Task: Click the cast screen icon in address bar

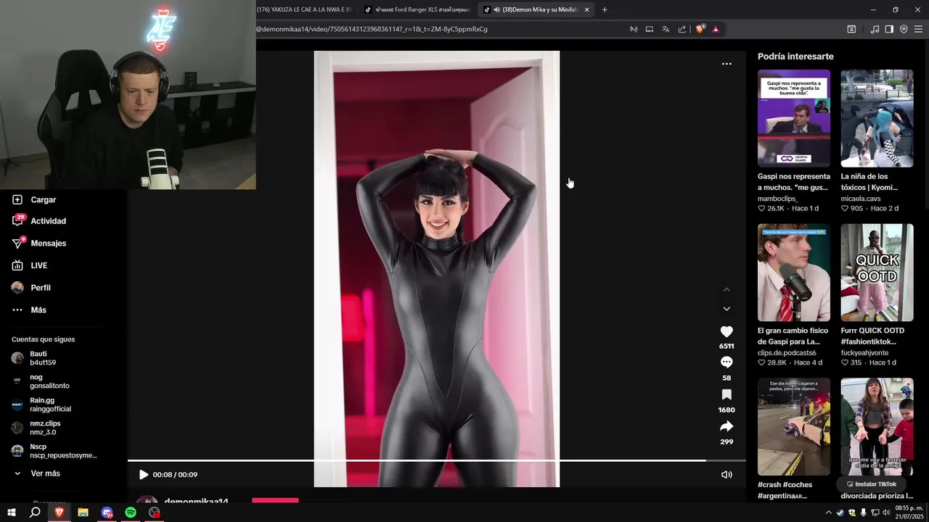Action: tap(650, 29)
